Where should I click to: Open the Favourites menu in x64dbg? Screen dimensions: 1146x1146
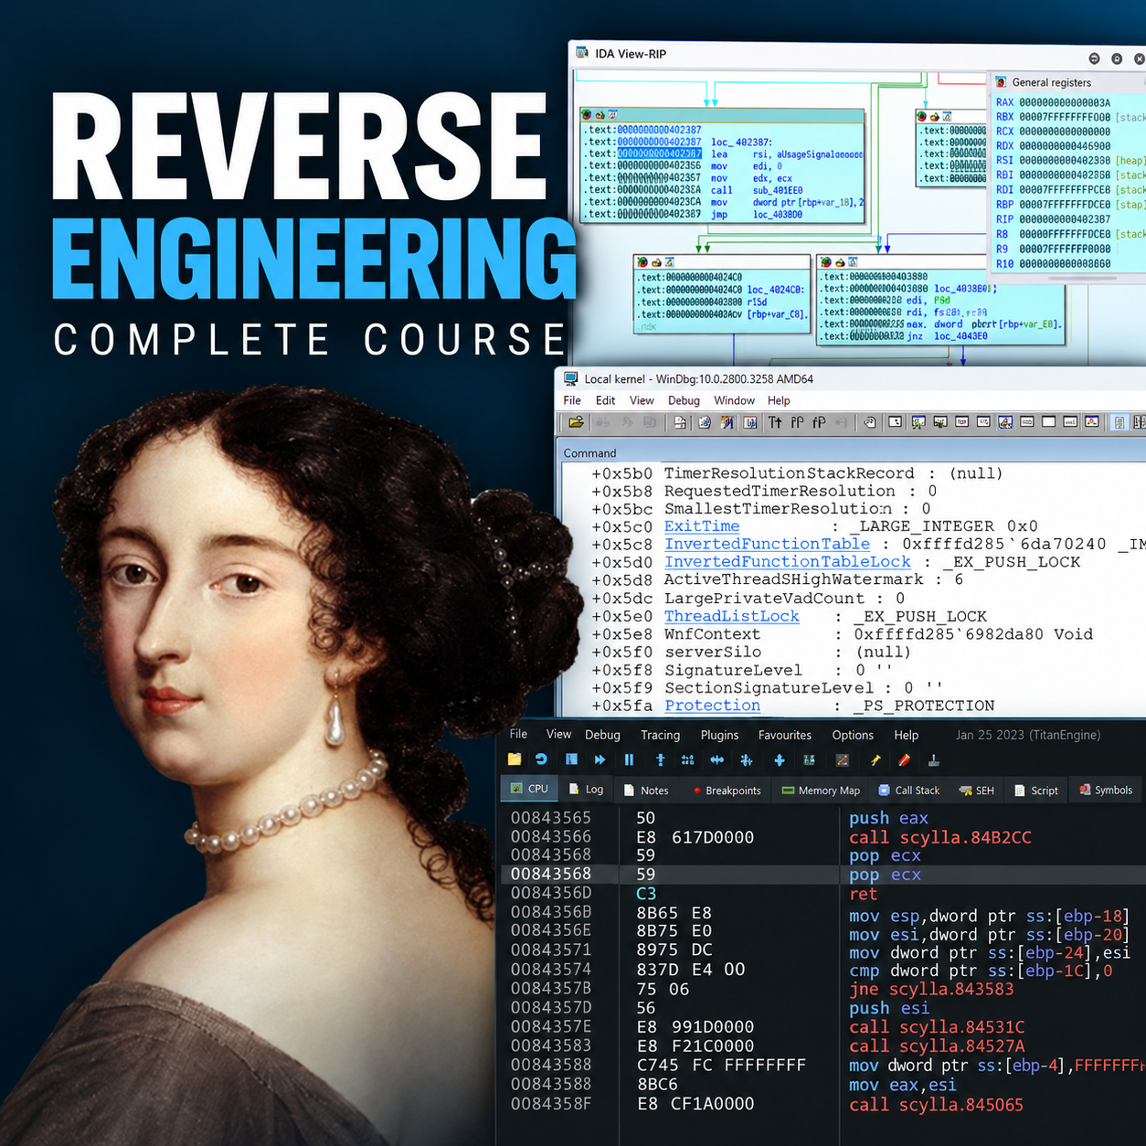tap(784, 735)
